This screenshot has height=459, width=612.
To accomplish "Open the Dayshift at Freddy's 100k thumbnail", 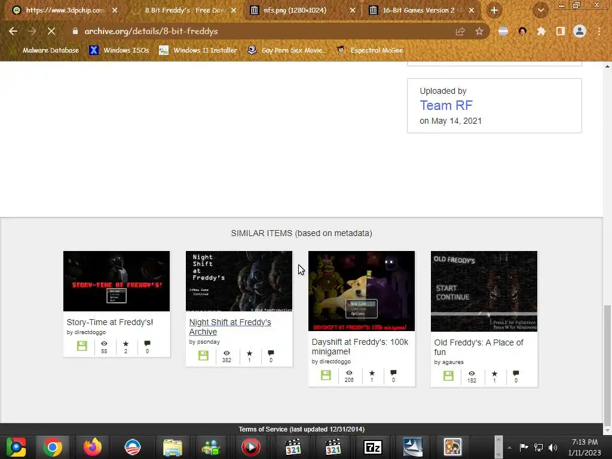I will [x=362, y=291].
